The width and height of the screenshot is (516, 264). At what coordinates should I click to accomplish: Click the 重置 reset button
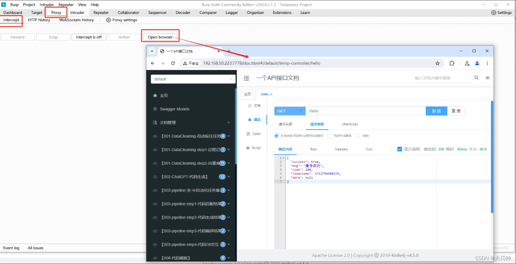click(456, 111)
